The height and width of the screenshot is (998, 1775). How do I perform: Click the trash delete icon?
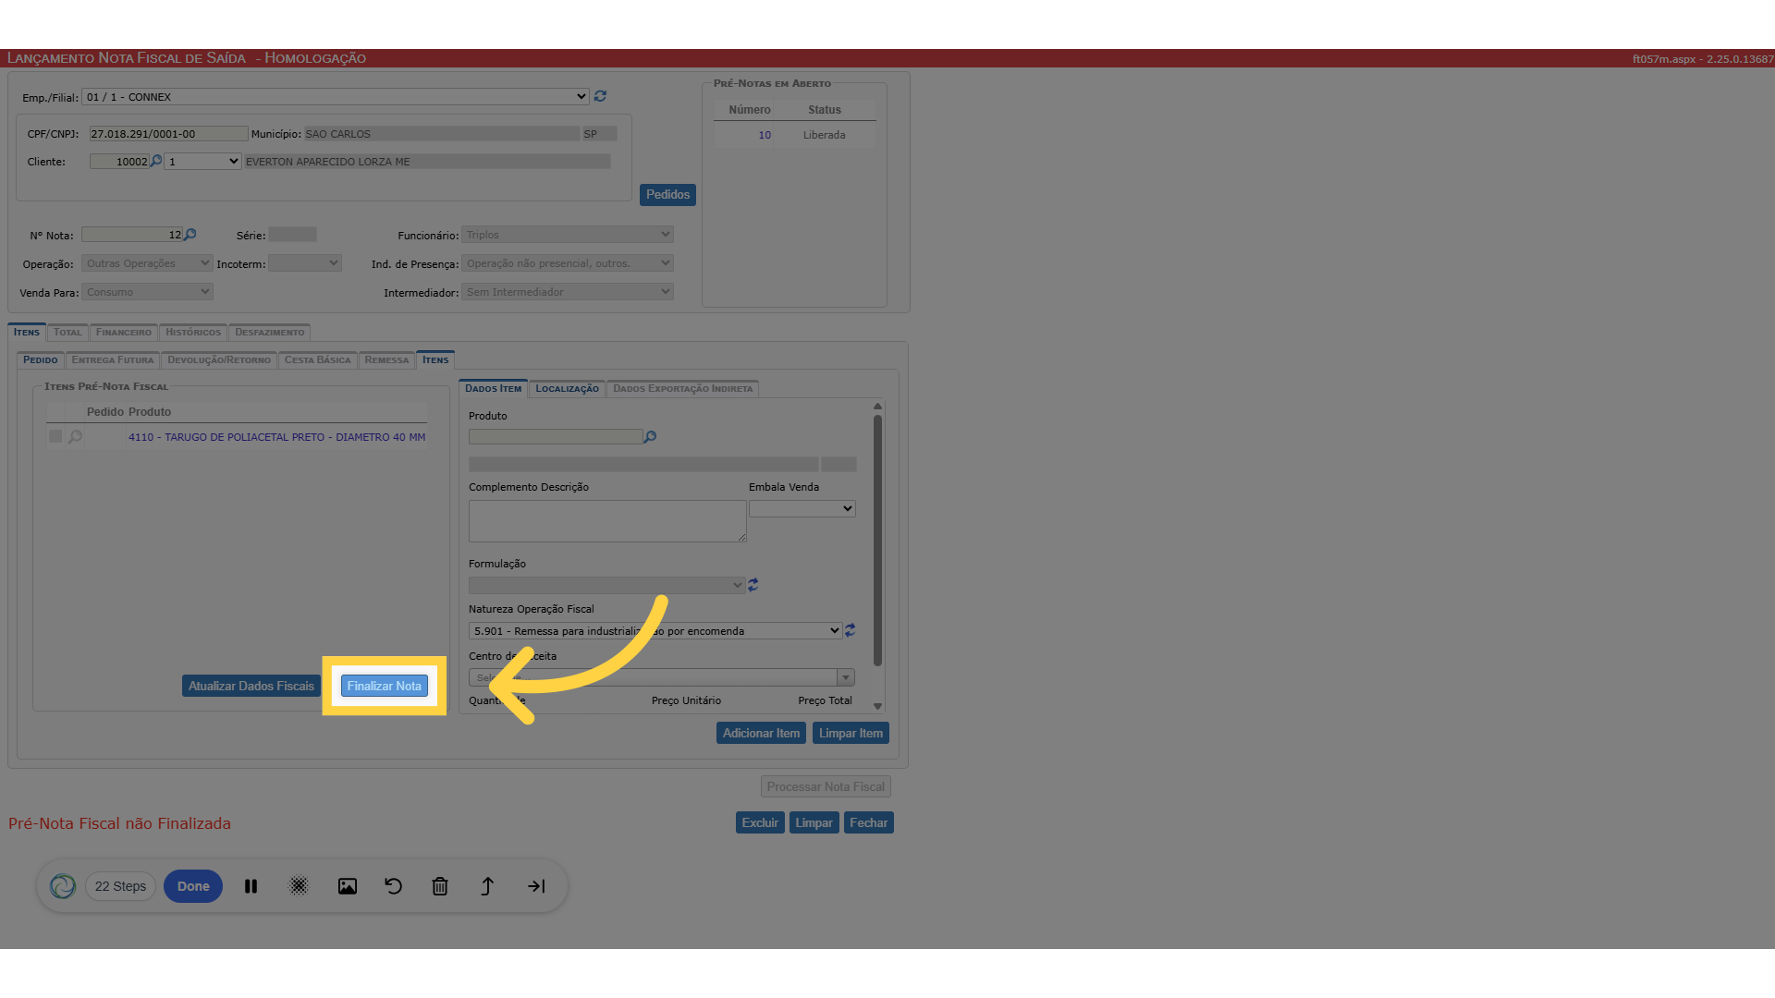pos(440,886)
